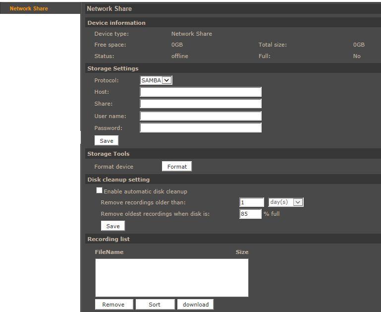Save the Disk cleanup setting
The image size is (381, 312).
[113, 226]
